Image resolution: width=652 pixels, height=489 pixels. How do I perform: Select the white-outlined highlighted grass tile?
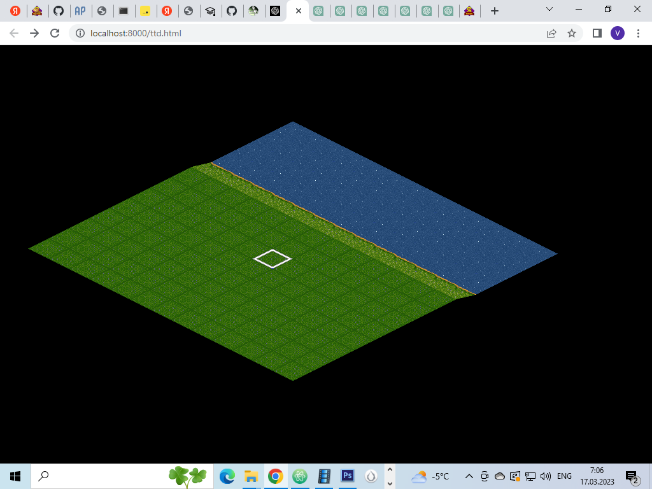273,259
